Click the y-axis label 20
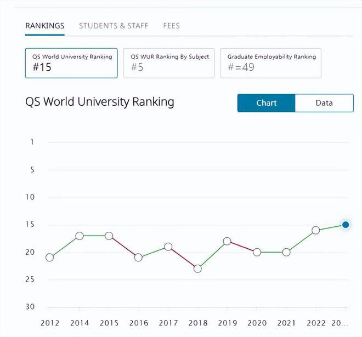362x337 pixels. pyautogui.click(x=30, y=252)
